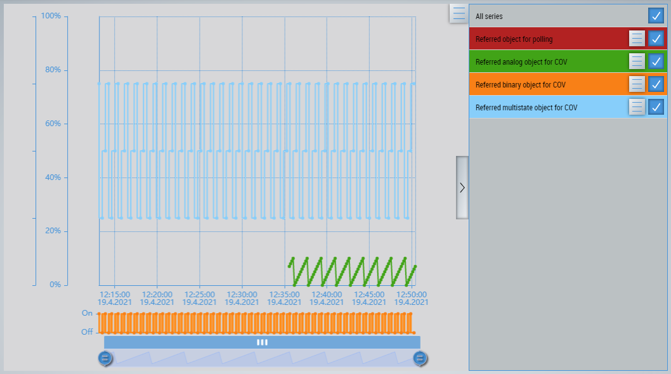Viewport: 671px width, 374px height.
Task: Toggle visibility of Referred analog object for COV
Action: (x=656, y=61)
